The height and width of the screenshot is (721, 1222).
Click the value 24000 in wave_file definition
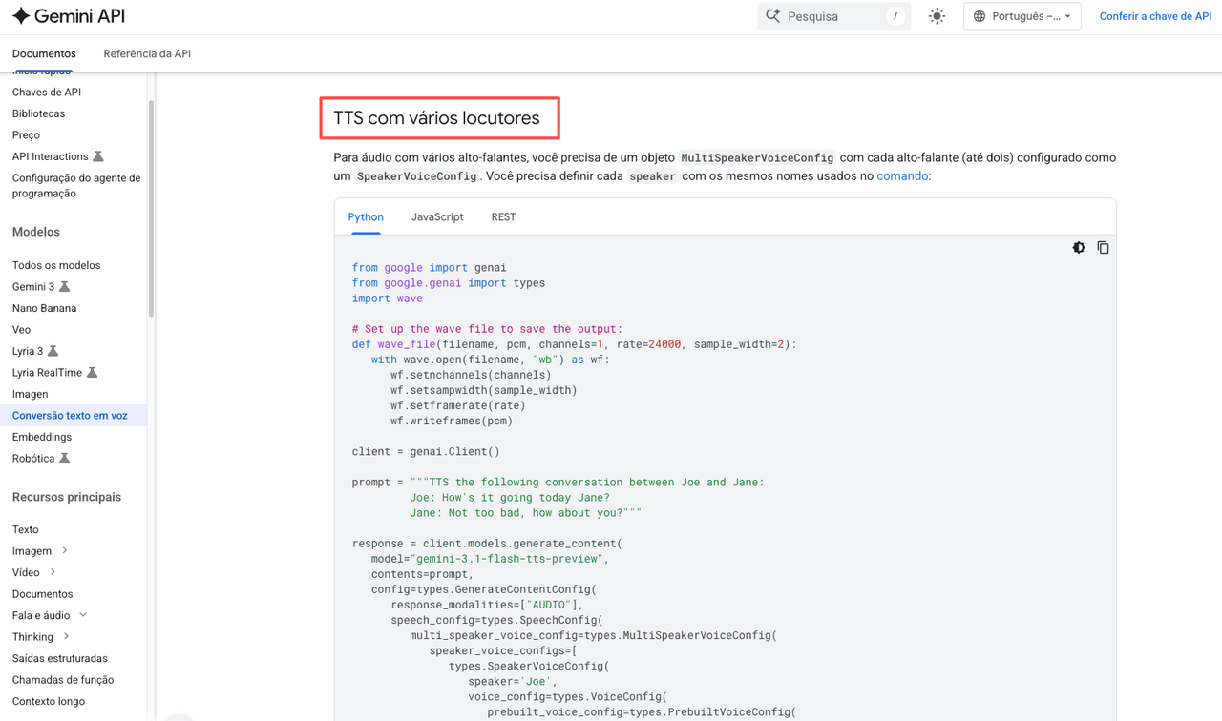[x=664, y=344]
